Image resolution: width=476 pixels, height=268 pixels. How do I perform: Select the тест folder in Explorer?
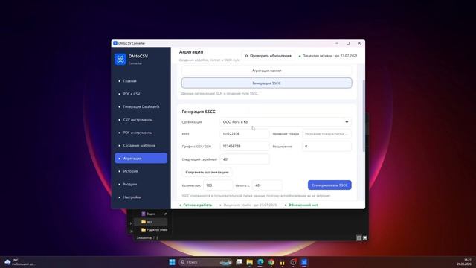click(x=150, y=222)
